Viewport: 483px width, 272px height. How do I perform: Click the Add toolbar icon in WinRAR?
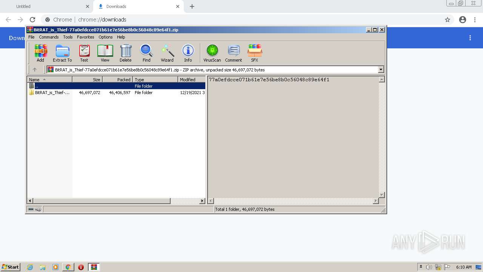tap(40, 53)
